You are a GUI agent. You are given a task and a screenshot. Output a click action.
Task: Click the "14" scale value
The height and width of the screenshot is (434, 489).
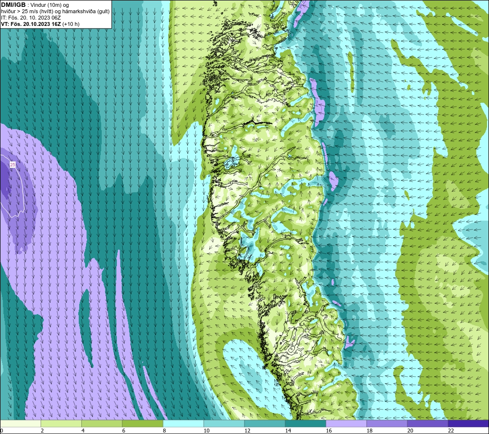click(x=288, y=431)
